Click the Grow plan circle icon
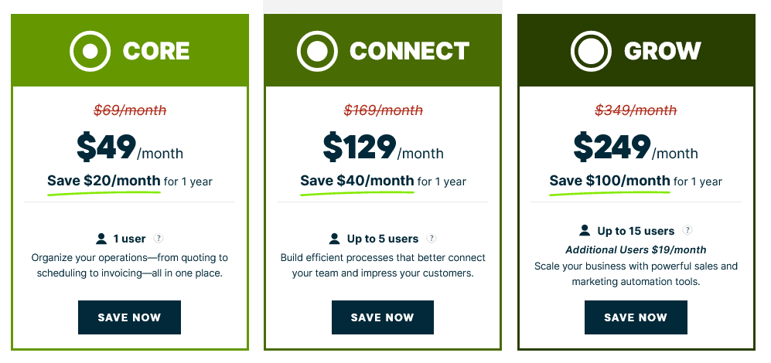The image size is (771, 363). pos(592,51)
